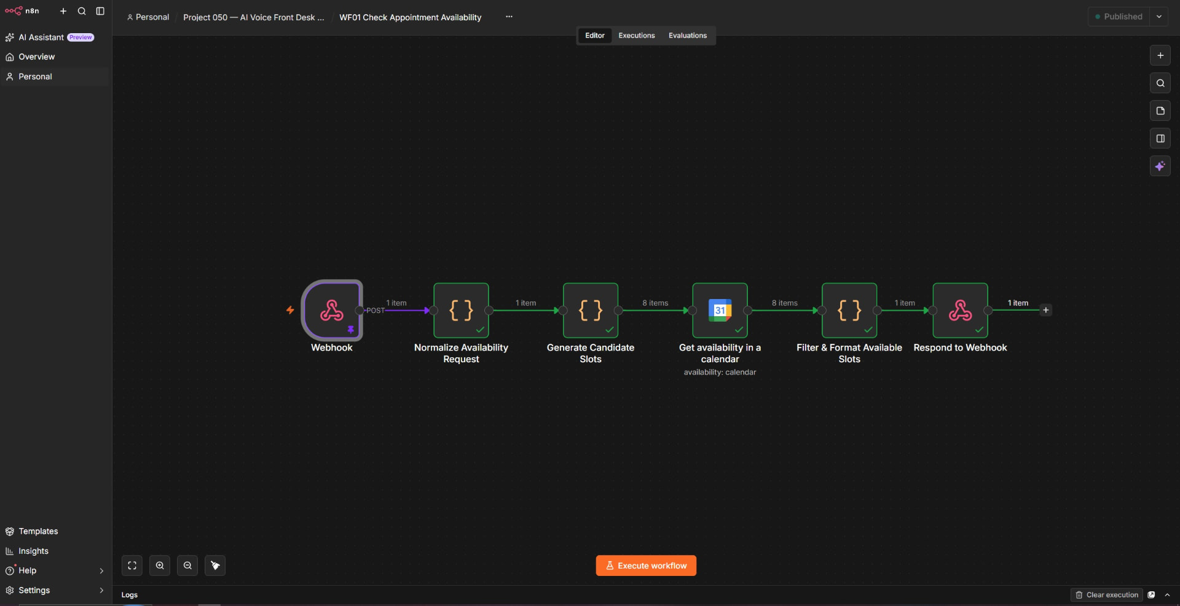This screenshot has height=606, width=1180.
Task: Open the Logs panel
Action: 130,595
